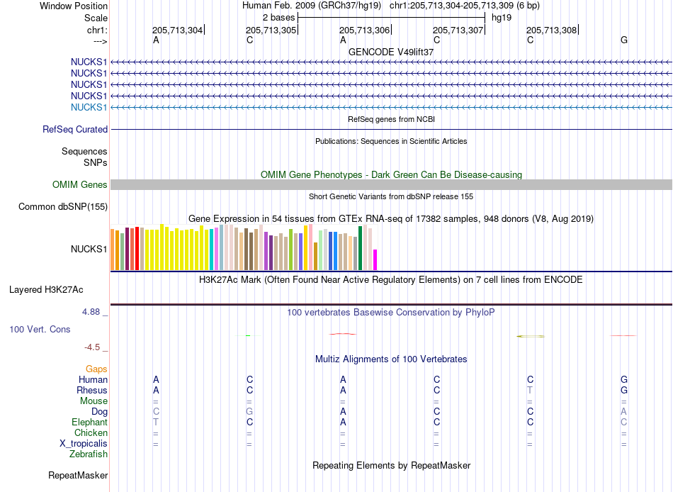
Task: Click the yellow-green PhyloP conservation mark
Action: point(531,336)
